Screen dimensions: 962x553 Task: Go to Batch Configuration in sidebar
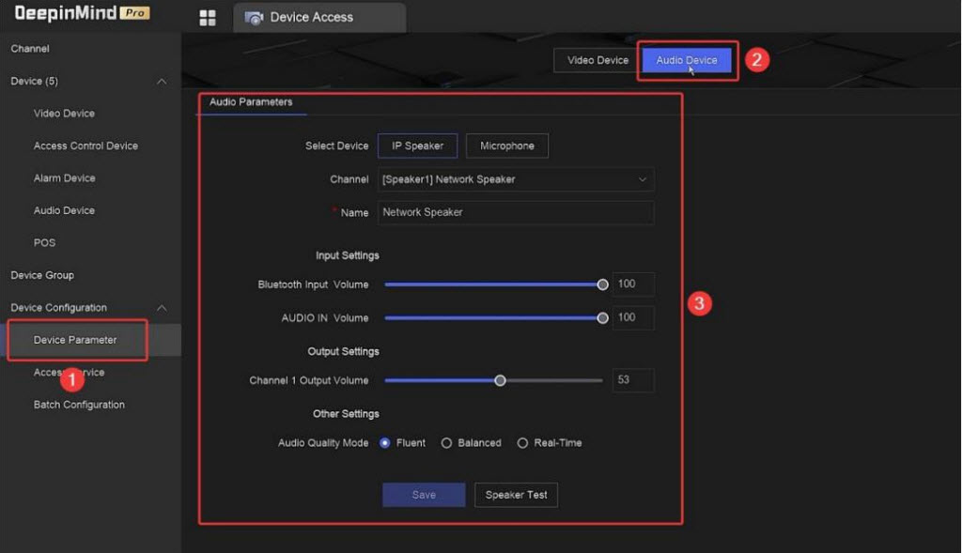coord(79,405)
